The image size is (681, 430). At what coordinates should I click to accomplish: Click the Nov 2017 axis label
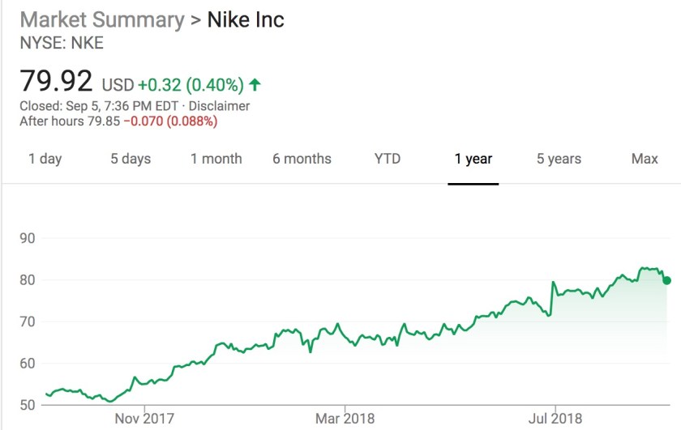143,419
